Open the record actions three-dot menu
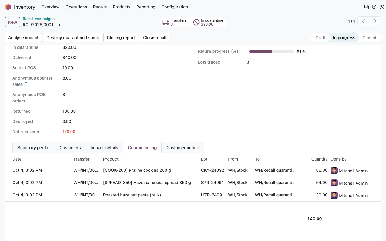The width and height of the screenshot is (386, 241). [x=59, y=24]
